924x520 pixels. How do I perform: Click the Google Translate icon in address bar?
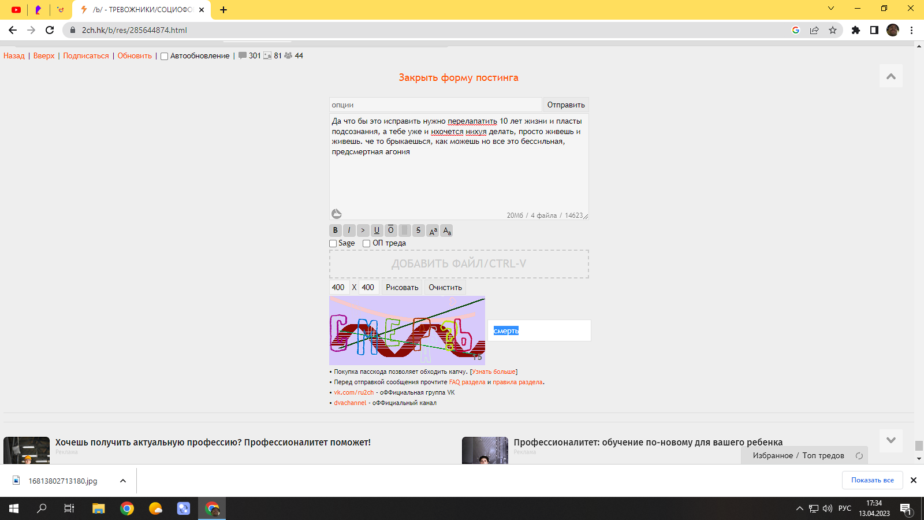796,30
